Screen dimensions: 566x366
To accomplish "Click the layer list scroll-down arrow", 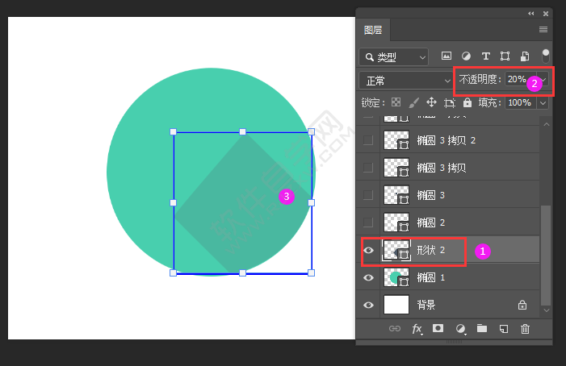I will (547, 310).
